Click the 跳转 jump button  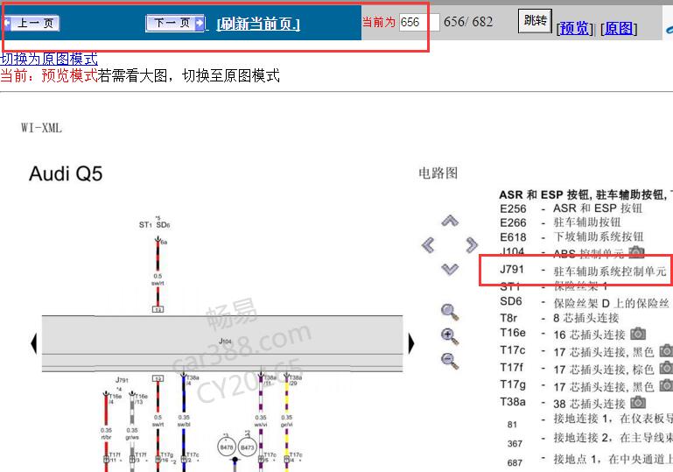tap(535, 20)
